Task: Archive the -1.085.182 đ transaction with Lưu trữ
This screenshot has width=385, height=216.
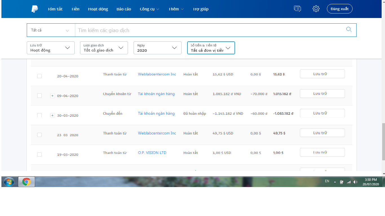Action: coord(322,113)
